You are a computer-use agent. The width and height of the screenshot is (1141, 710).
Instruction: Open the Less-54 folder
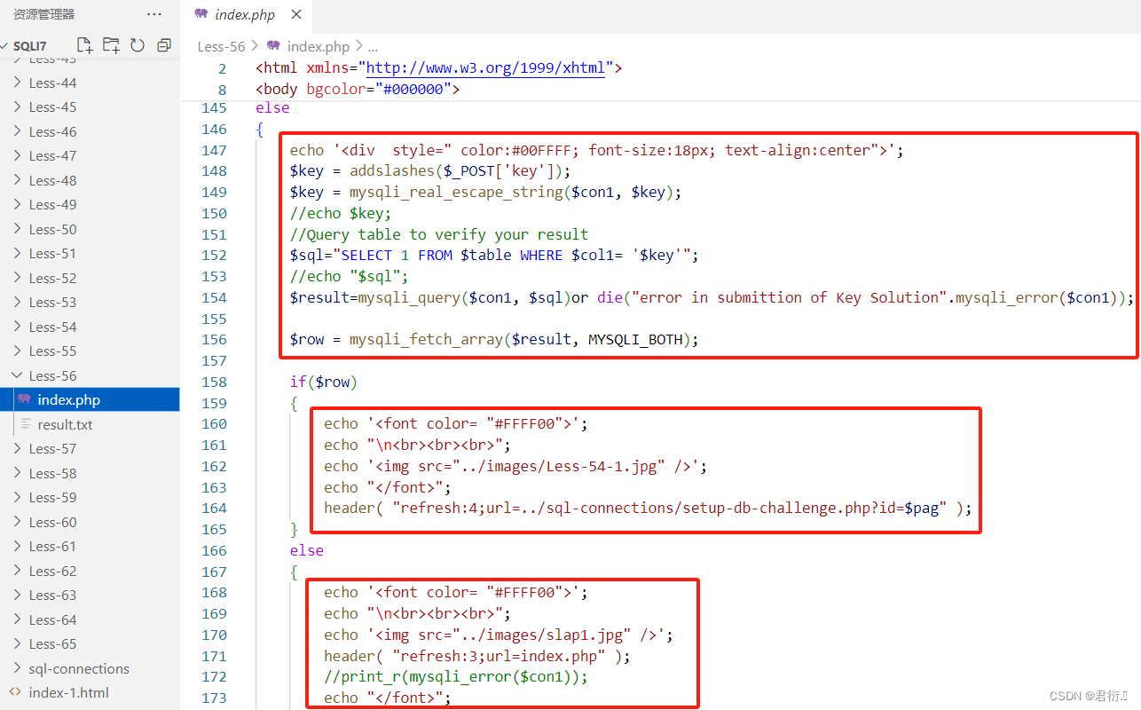coord(90,327)
